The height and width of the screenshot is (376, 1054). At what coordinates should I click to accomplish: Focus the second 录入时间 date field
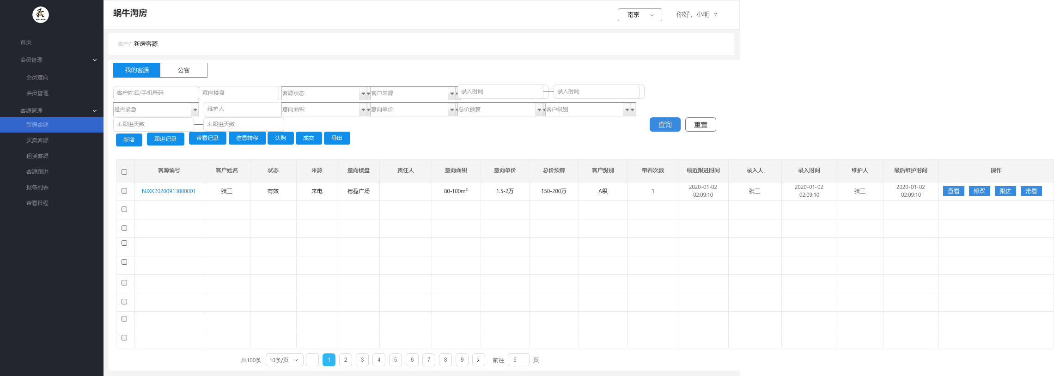pyautogui.click(x=596, y=91)
